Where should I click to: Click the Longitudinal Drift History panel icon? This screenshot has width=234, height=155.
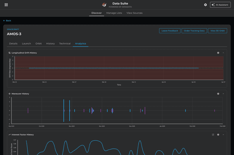click(10, 53)
